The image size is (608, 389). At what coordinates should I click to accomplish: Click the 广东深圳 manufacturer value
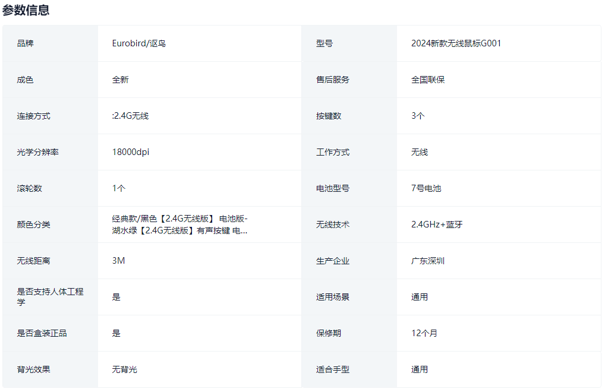pos(427,261)
